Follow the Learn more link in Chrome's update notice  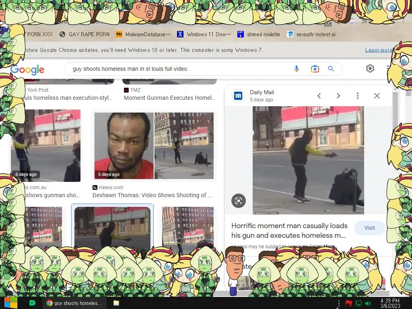379,50
